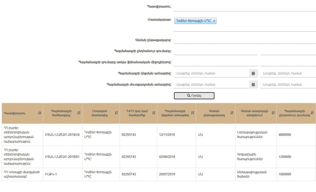316x192 pixels.
Task: Sort by Պայմանագրի ընդհանուր գումարը column icon
Action: click(x=312, y=113)
